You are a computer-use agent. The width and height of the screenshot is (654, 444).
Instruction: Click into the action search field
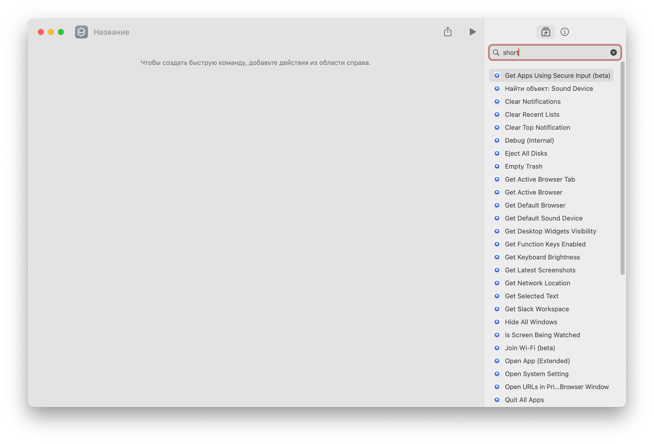point(556,53)
